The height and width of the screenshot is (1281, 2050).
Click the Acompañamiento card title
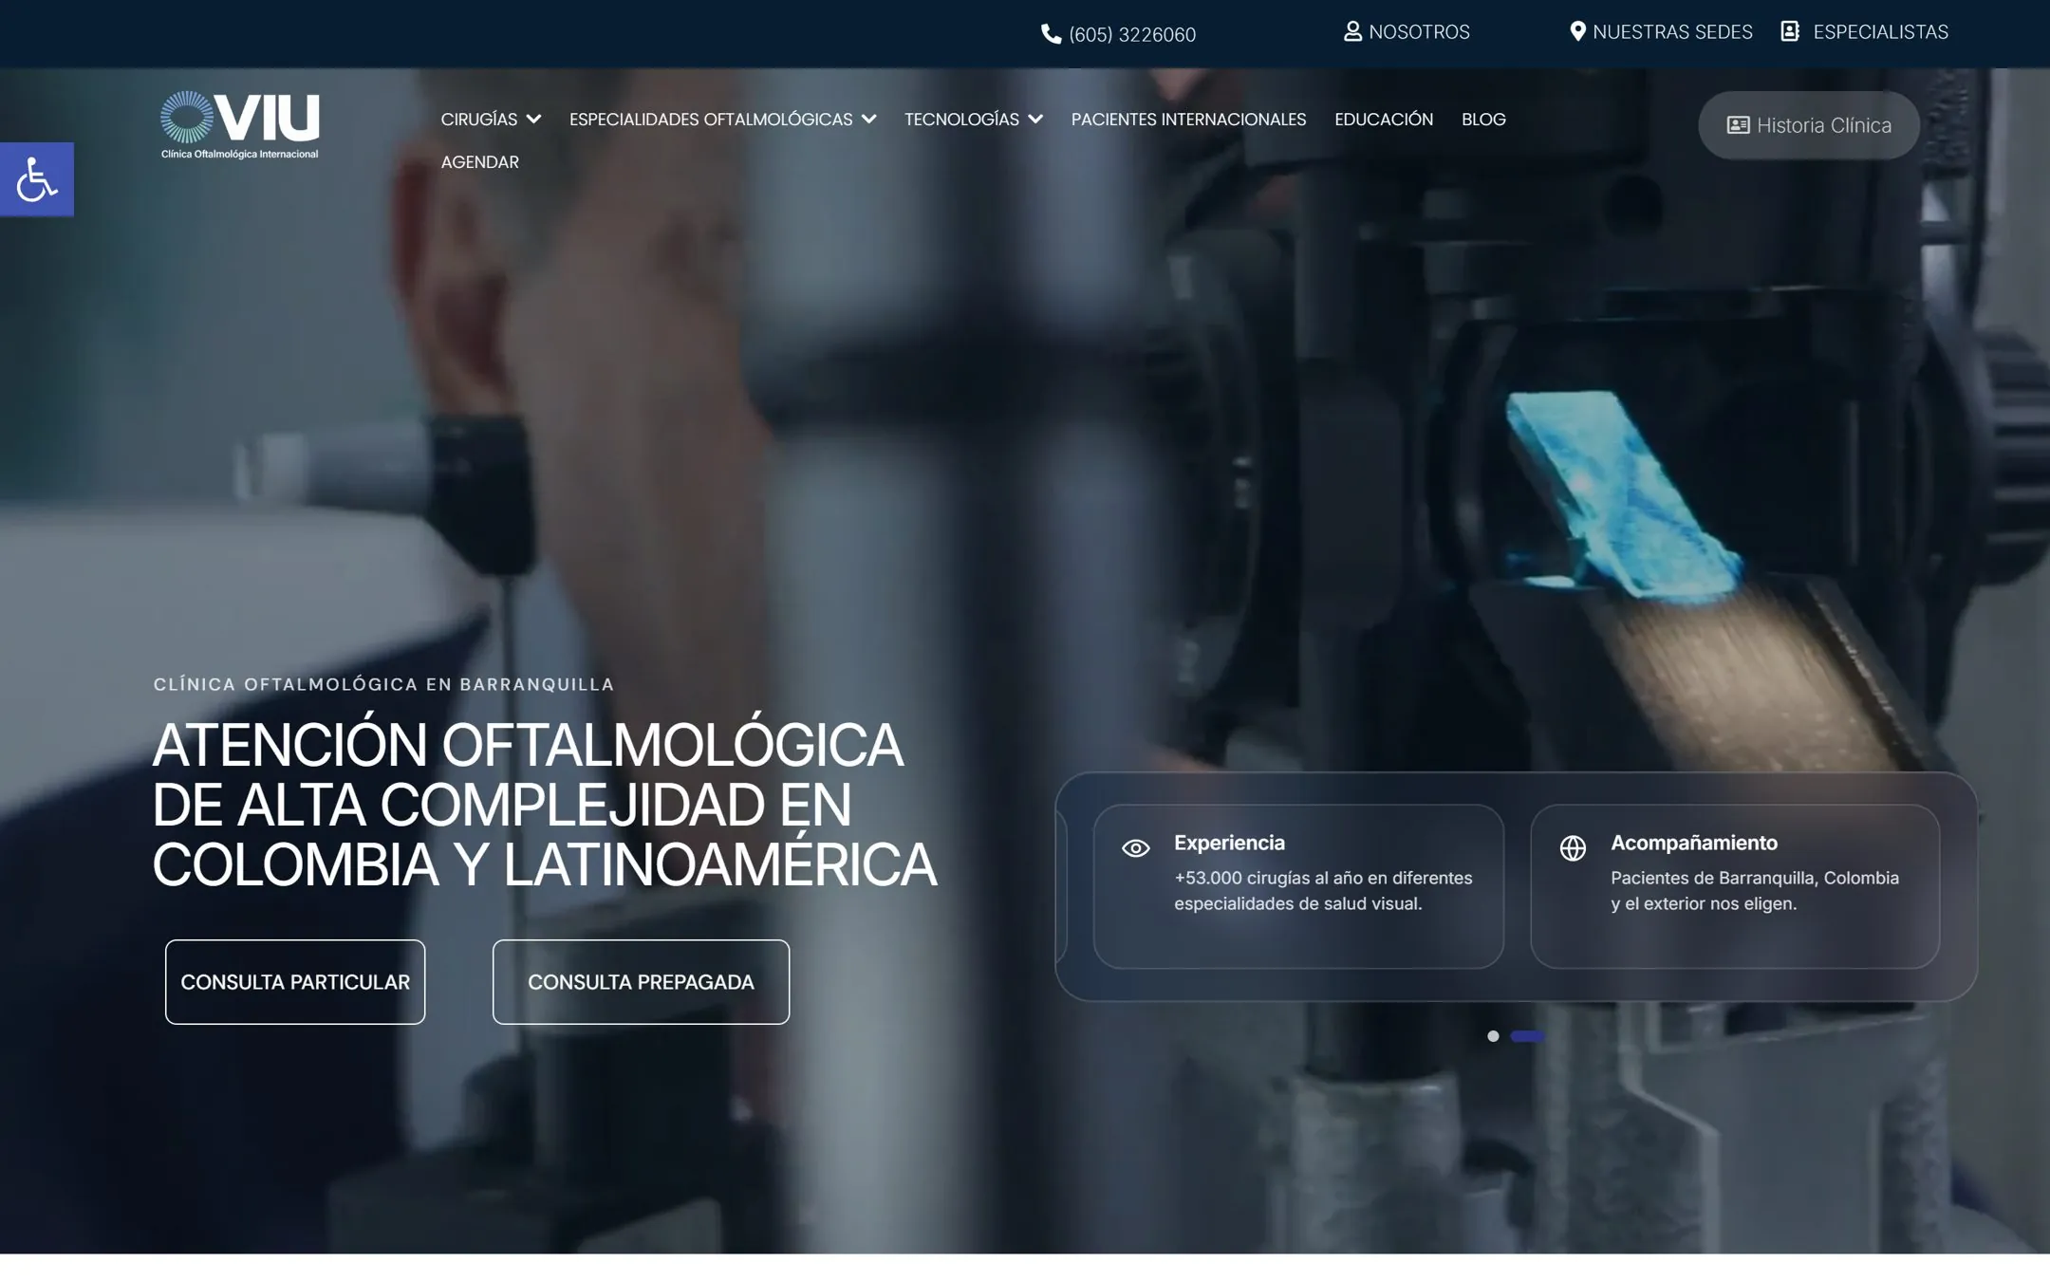point(1694,843)
